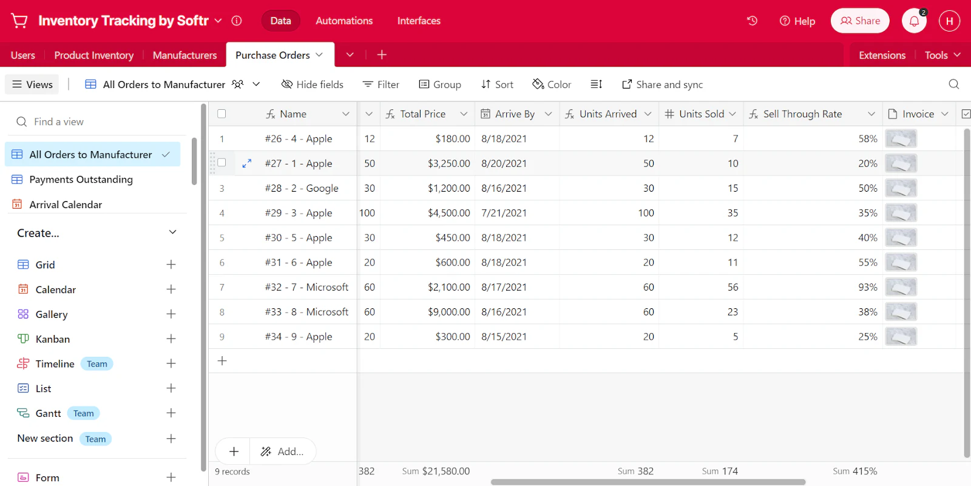This screenshot has width=971, height=486.
Task: Open Tools dropdown menu
Action: pyautogui.click(x=942, y=55)
